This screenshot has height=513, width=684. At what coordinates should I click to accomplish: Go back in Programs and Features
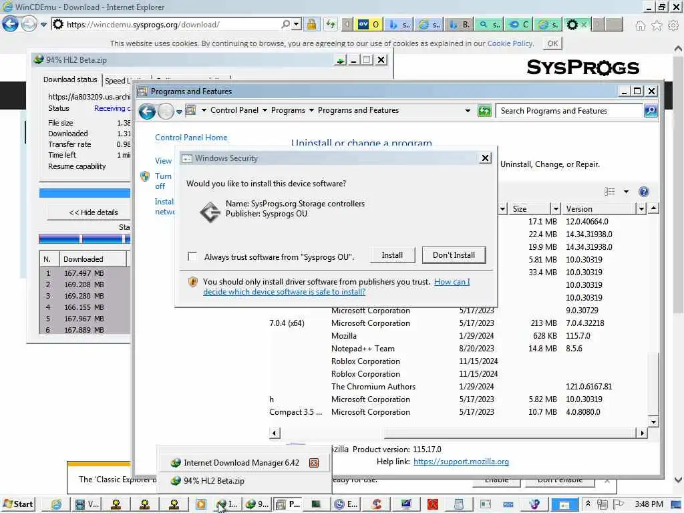(147, 112)
